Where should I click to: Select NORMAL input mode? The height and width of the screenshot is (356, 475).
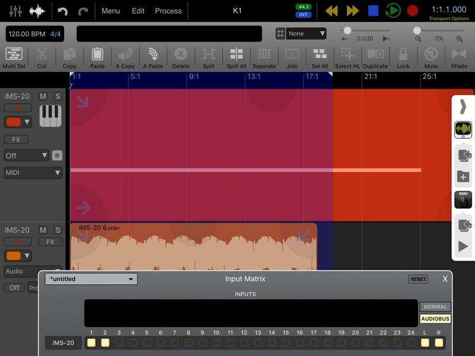click(x=435, y=307)
